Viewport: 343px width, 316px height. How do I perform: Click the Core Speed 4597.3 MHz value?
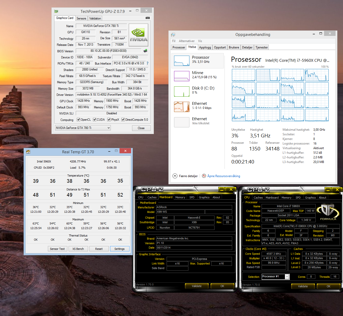(274, 254)
